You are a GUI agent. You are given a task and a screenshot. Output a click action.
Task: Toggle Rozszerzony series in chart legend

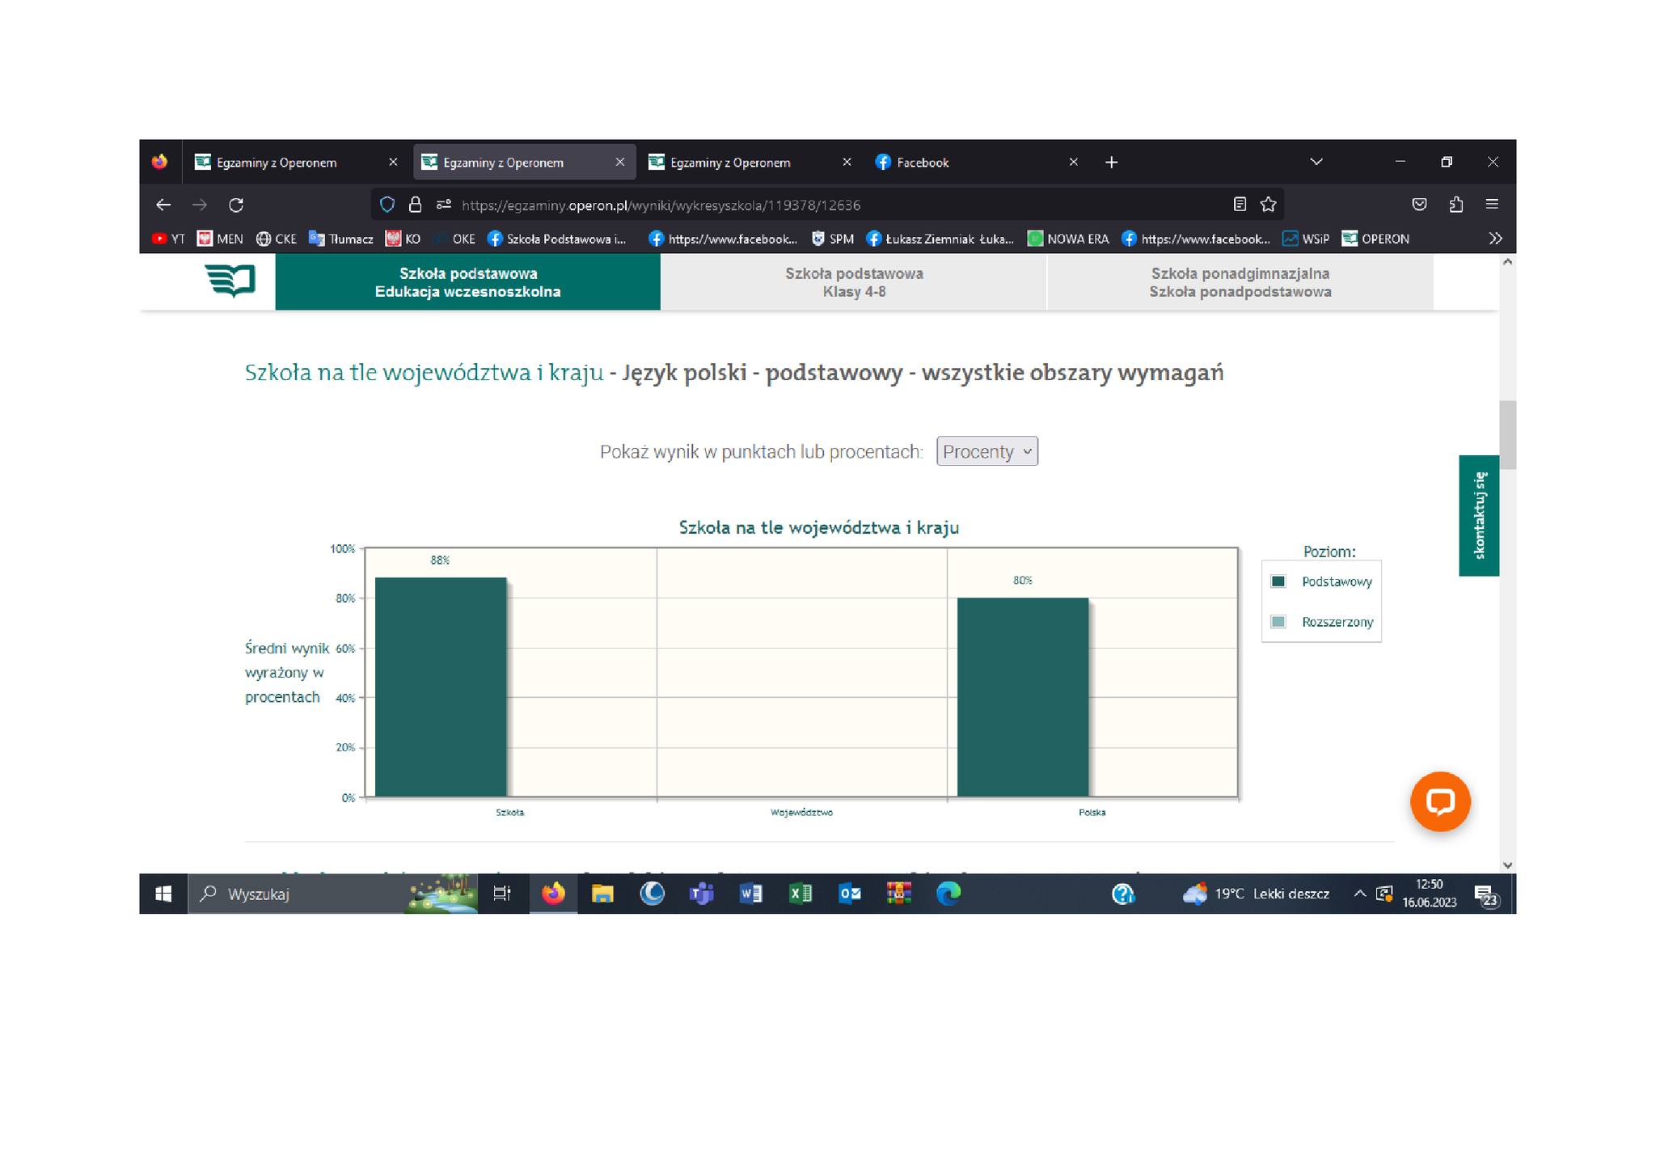[x=1321, y=622]
